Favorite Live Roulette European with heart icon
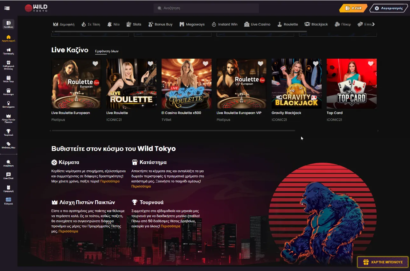The width and height of the screenshot is (410, 271). pyautogui.click(x=95, y=64)
